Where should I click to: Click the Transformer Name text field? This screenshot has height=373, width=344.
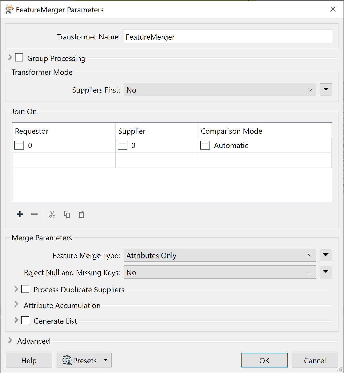point(228,36)
